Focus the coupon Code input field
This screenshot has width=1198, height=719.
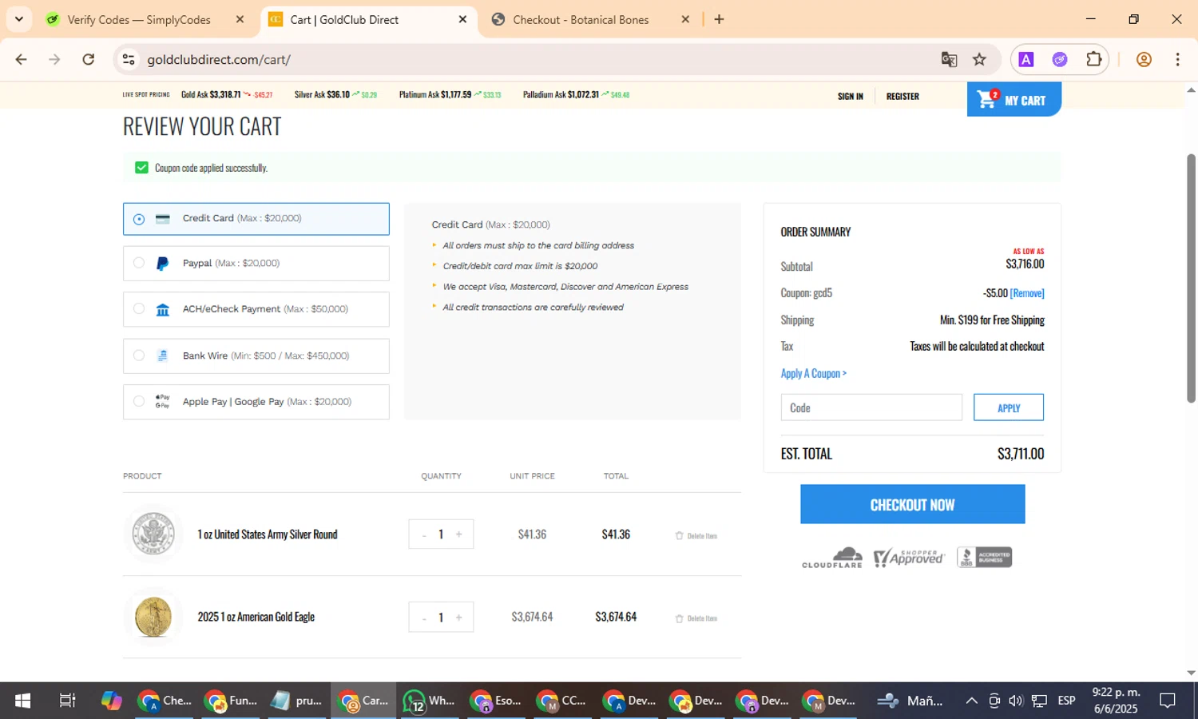point(871,407)
